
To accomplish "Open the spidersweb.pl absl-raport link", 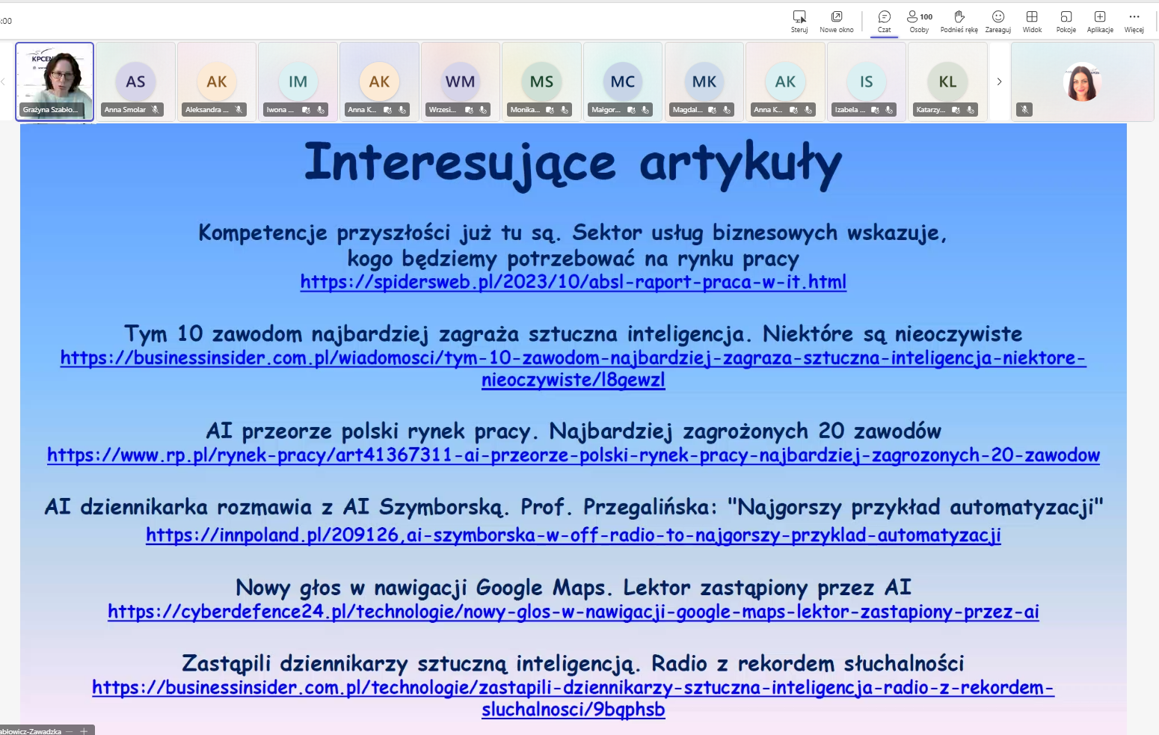I will pyautogui.click(x=574, y=282).
